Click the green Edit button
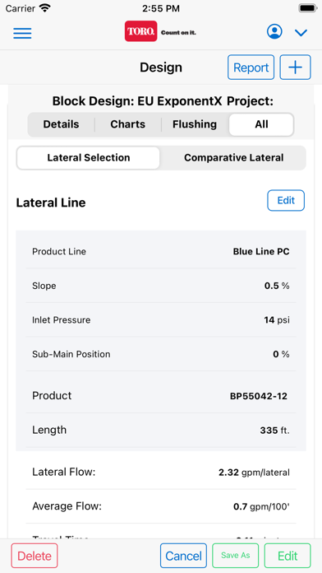 pyautogui.click(x=287, y=556)
